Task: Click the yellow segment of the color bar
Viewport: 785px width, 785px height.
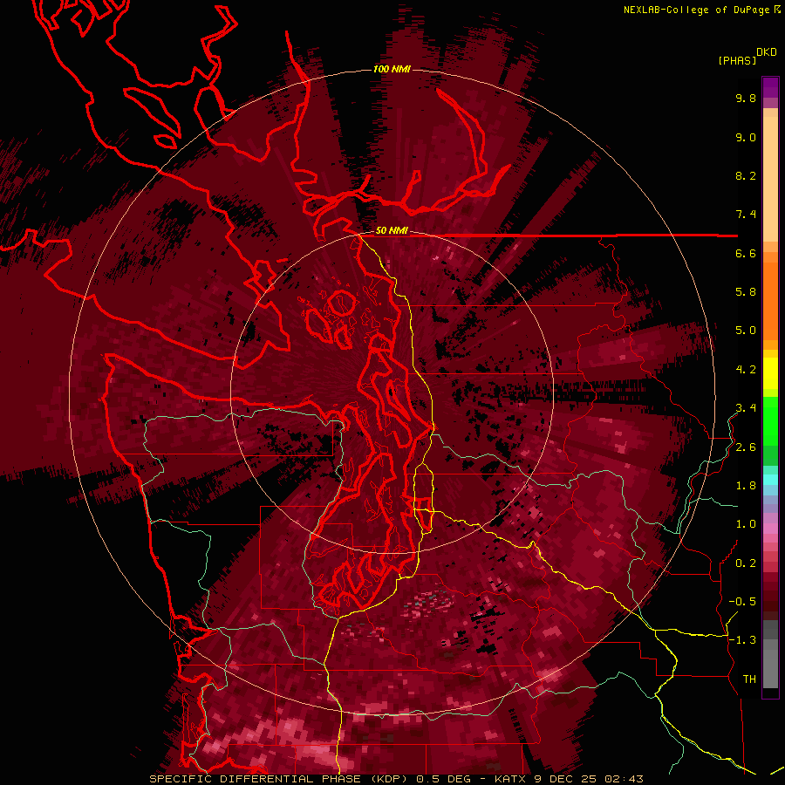Action: click(770, 373)
